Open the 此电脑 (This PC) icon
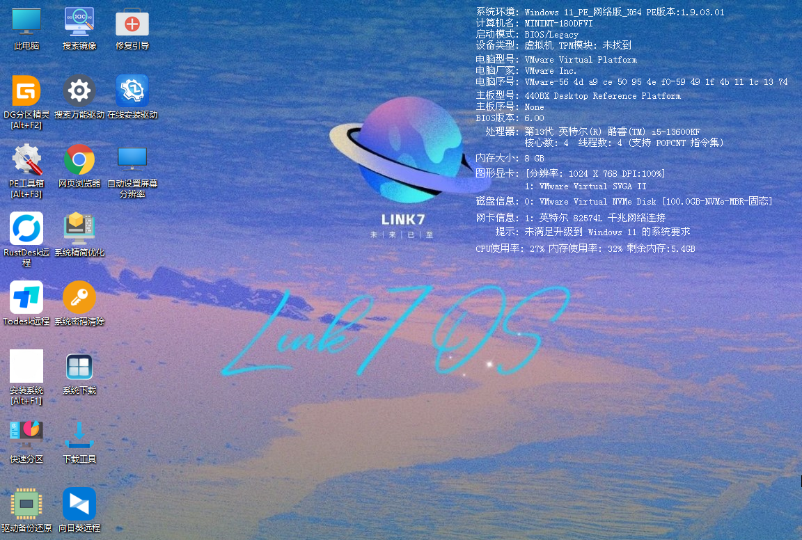This screenshot has width=802, height=540. (x=26, y=22)
